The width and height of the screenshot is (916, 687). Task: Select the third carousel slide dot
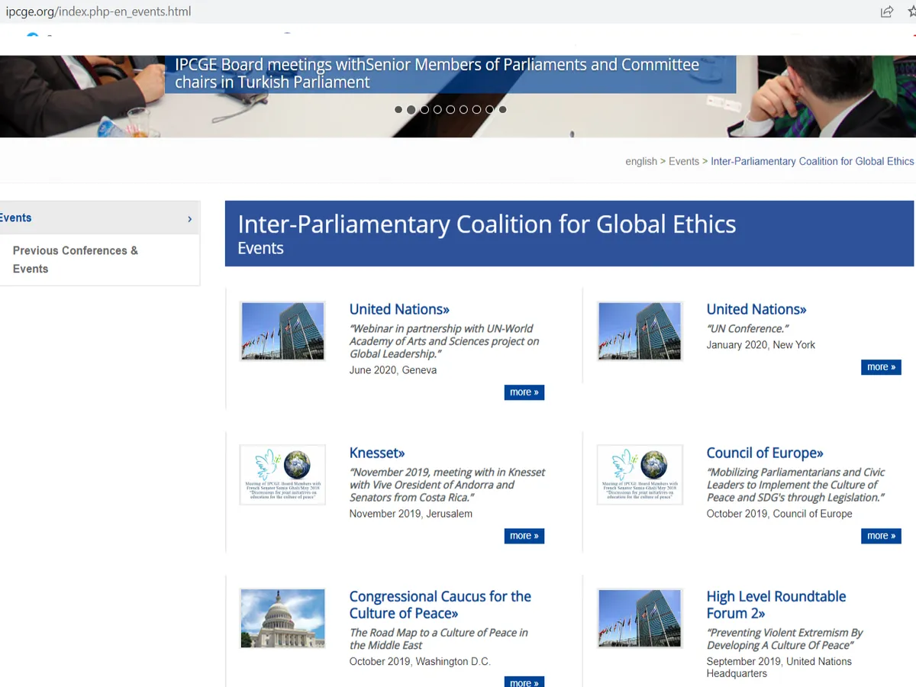[424, 110]
